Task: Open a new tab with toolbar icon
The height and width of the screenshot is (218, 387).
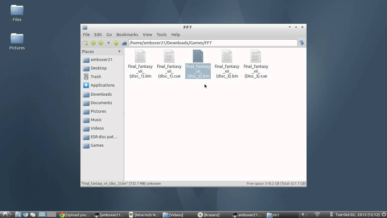Action: tap(85, 43)
